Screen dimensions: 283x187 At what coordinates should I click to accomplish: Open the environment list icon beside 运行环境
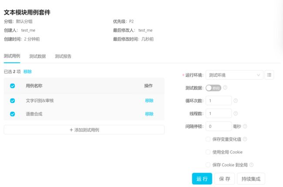269,75
